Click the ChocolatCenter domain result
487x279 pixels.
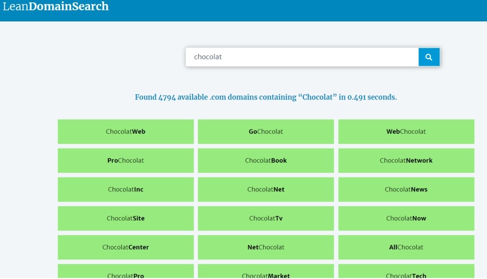coord(126,247)
